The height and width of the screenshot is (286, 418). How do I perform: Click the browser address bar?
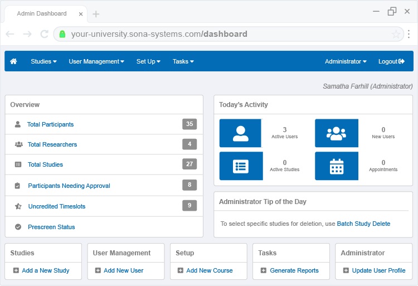[223, 34]
